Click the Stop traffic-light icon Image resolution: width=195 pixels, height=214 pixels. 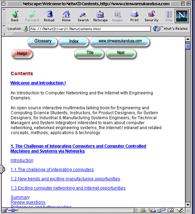pyautogui.click(x=169, y=16)
